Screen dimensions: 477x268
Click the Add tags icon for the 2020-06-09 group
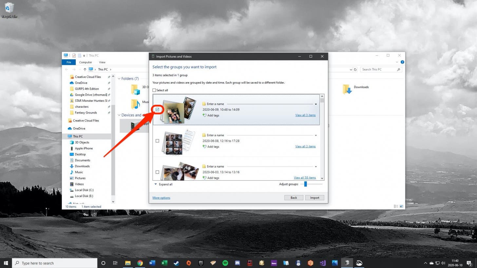click(204, 115)
